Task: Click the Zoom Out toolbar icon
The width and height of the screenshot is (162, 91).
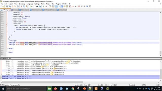Action: [x=46, y=6]
